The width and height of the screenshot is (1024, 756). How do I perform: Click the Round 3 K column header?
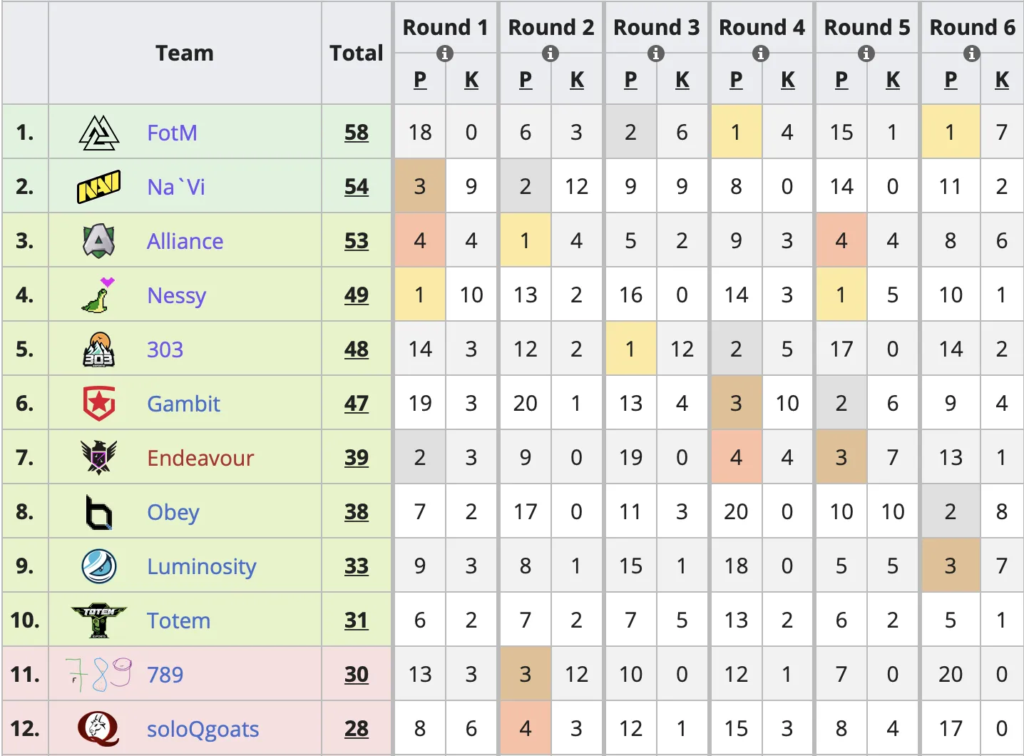coord(682,80)
